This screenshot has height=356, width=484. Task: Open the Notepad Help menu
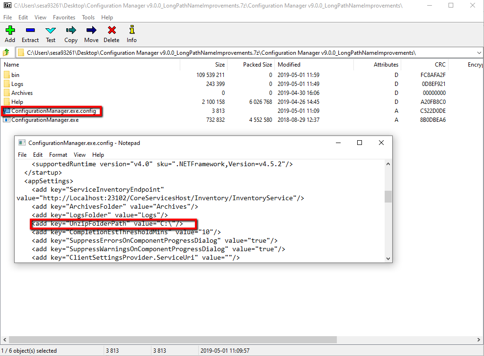coord(98,154)
